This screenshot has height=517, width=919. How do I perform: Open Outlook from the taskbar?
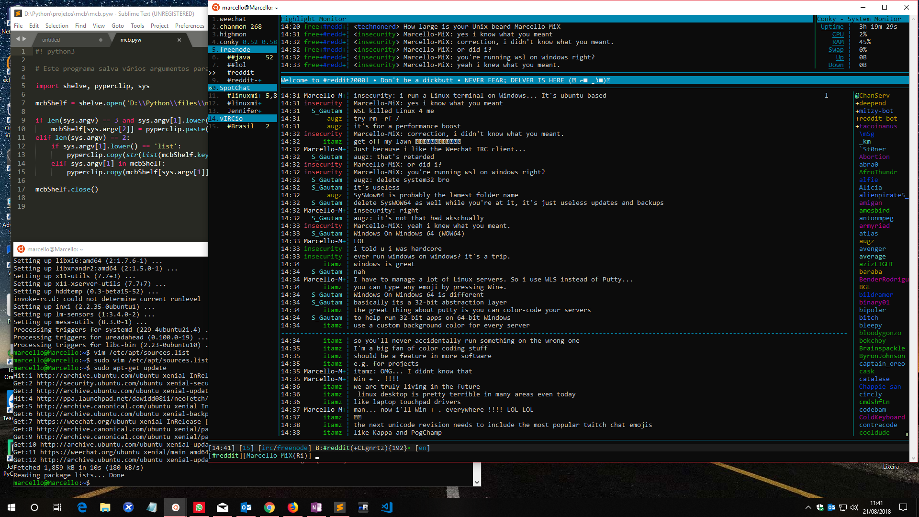click(x=246, y=507)
